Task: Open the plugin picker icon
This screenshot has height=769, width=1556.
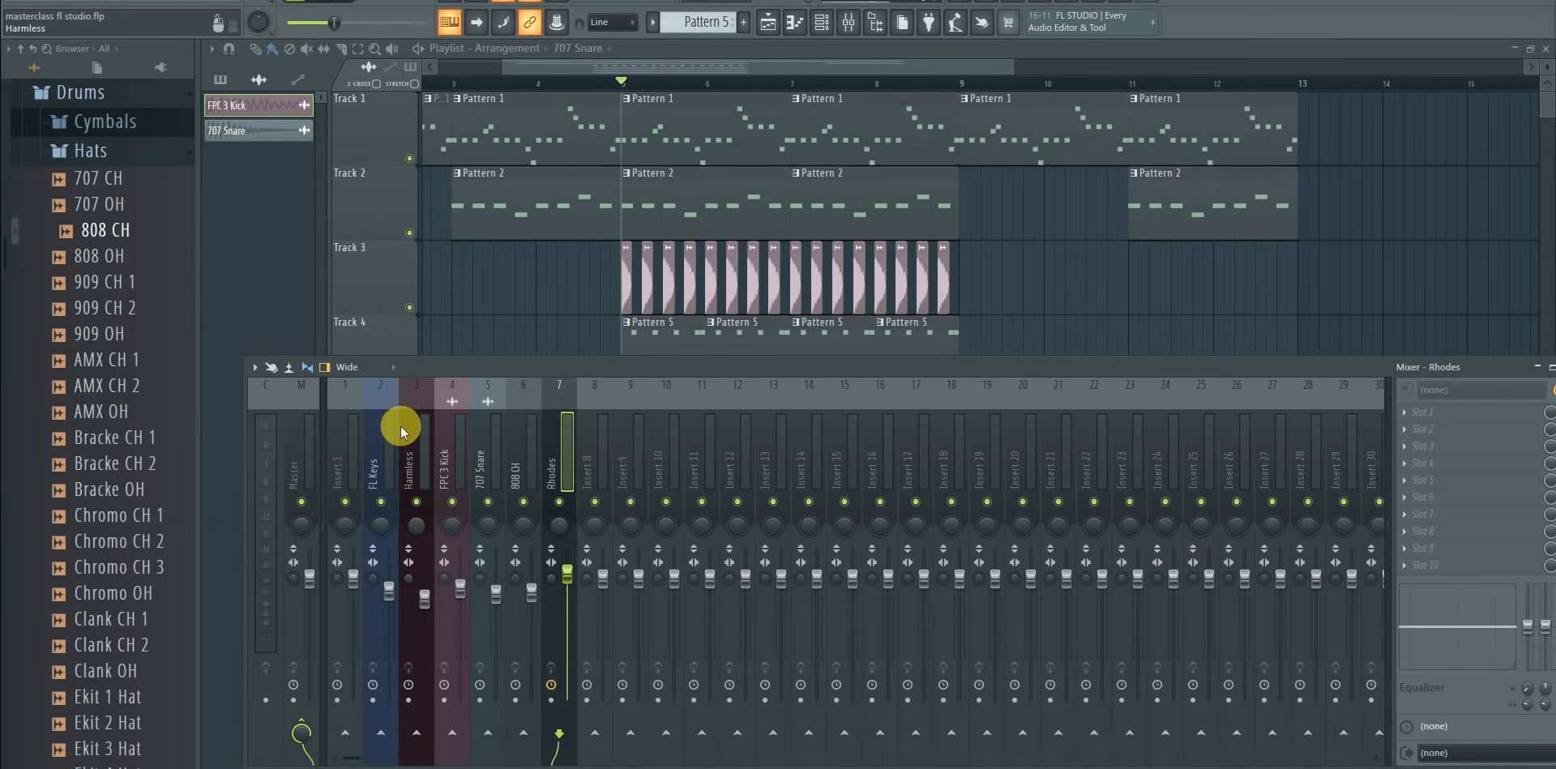Action: [928, 22]
